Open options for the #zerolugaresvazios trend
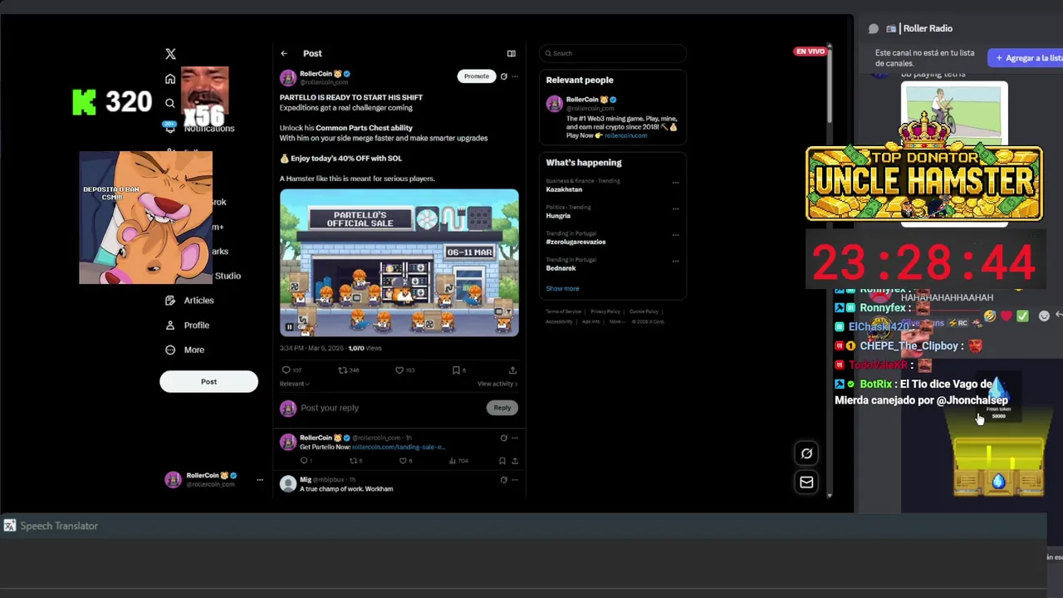 tap(675, 235)
